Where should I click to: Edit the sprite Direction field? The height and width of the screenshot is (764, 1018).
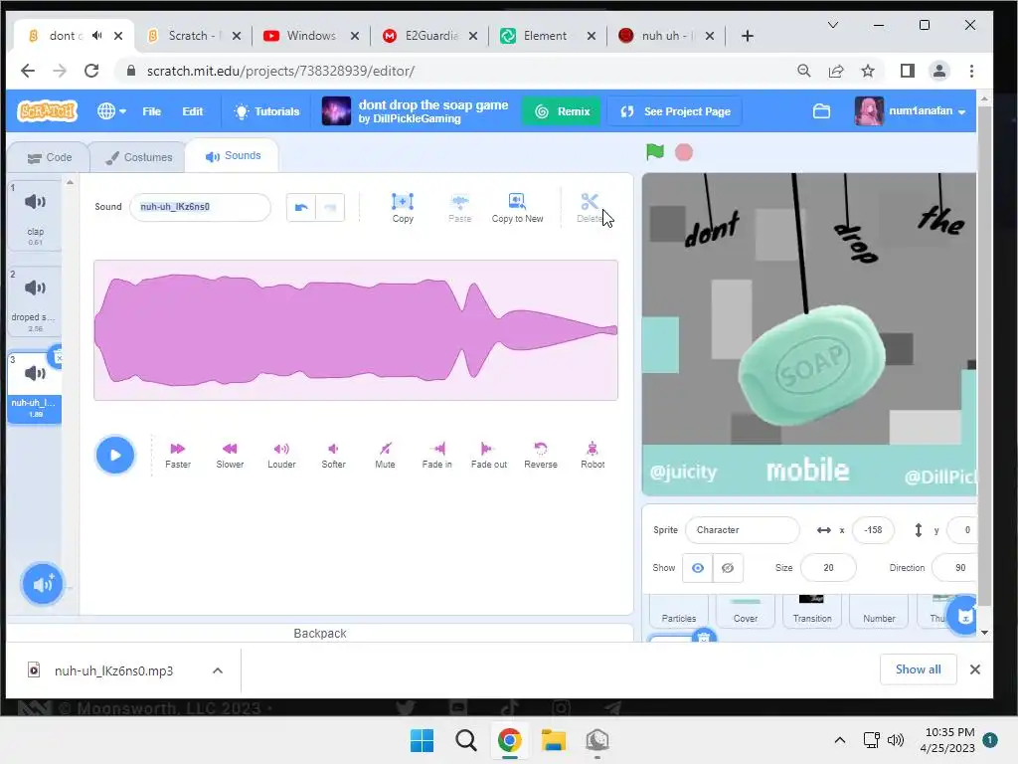955,568
